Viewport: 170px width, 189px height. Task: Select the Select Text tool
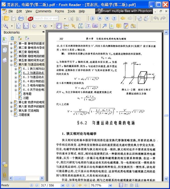pyautogui.click(x=88, y=26)
